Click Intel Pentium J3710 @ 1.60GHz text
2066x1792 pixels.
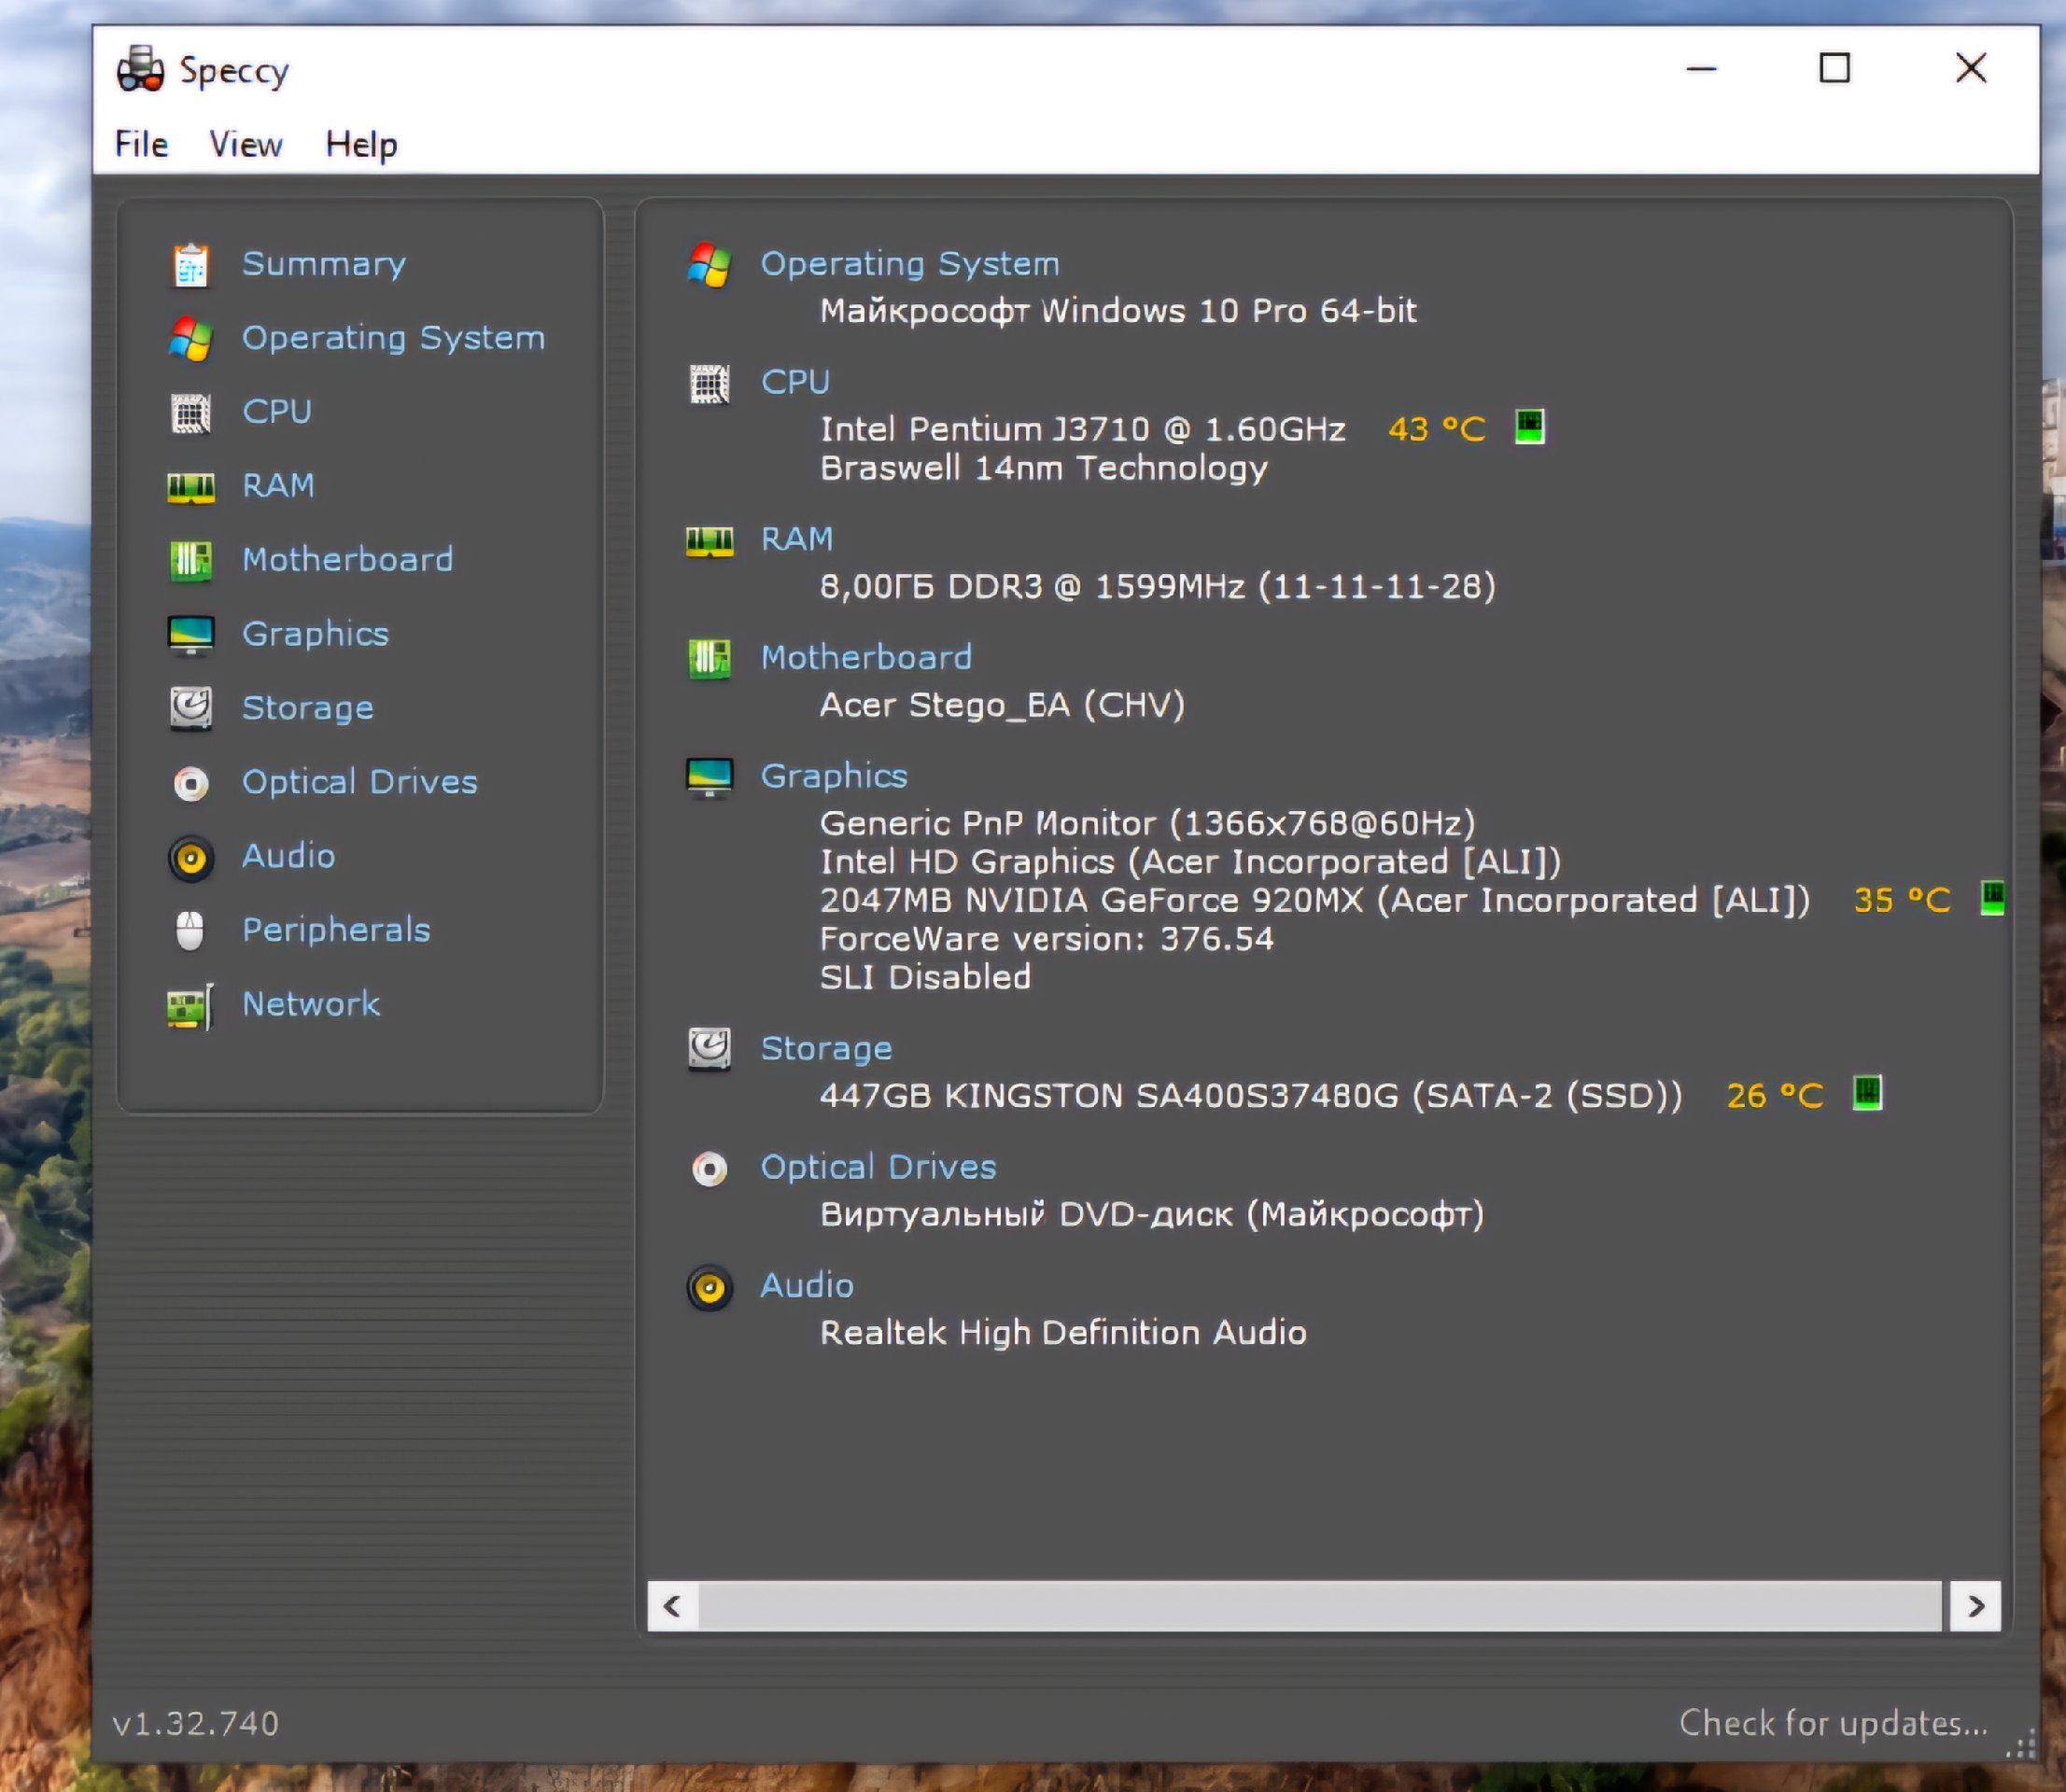(x=1083, y=429)
